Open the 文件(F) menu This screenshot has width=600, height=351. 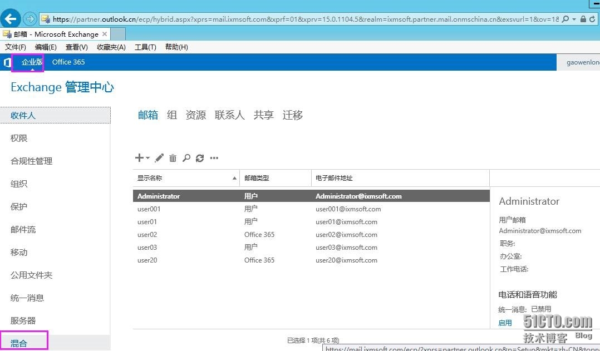(16, 47)
